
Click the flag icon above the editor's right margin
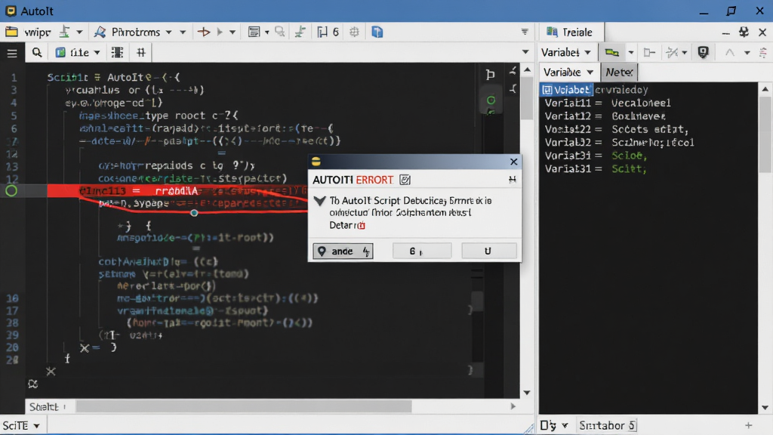490,75
